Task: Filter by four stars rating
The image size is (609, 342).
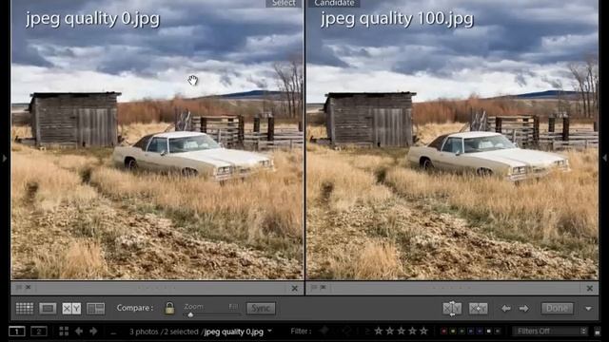Action: [x=412, y=331]
